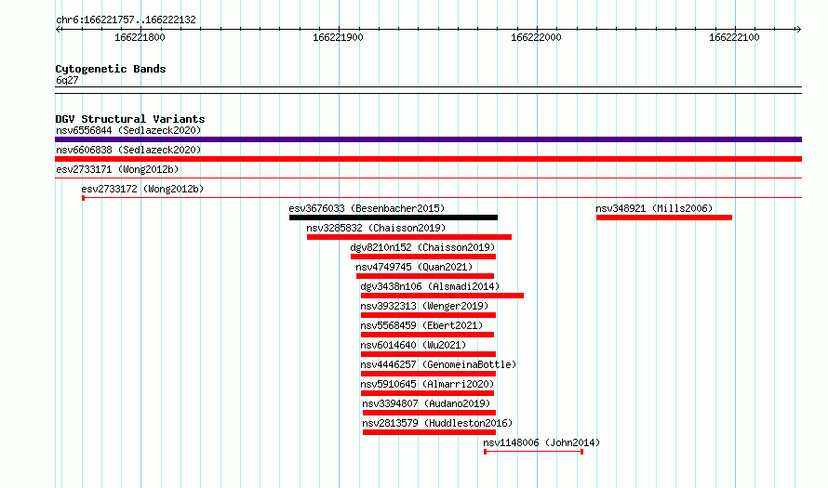Click the chr6:166221757..166222132 region label
828x488 pixels.
click(126, 20)
